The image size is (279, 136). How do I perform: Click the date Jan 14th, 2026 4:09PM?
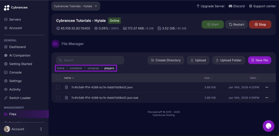coord(244,98)
